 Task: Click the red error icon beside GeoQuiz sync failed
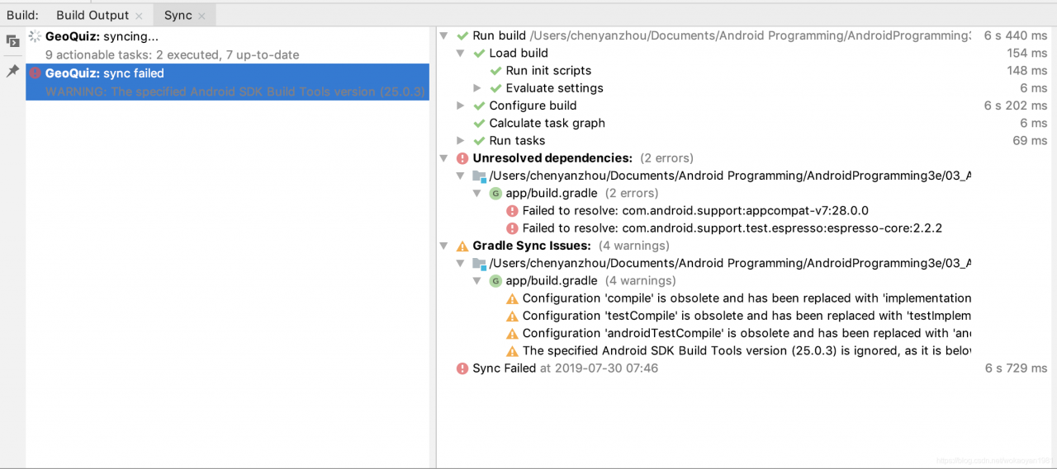36,73
